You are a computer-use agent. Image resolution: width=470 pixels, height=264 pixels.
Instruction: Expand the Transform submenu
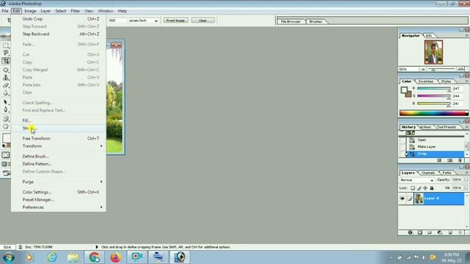[59, 146]
